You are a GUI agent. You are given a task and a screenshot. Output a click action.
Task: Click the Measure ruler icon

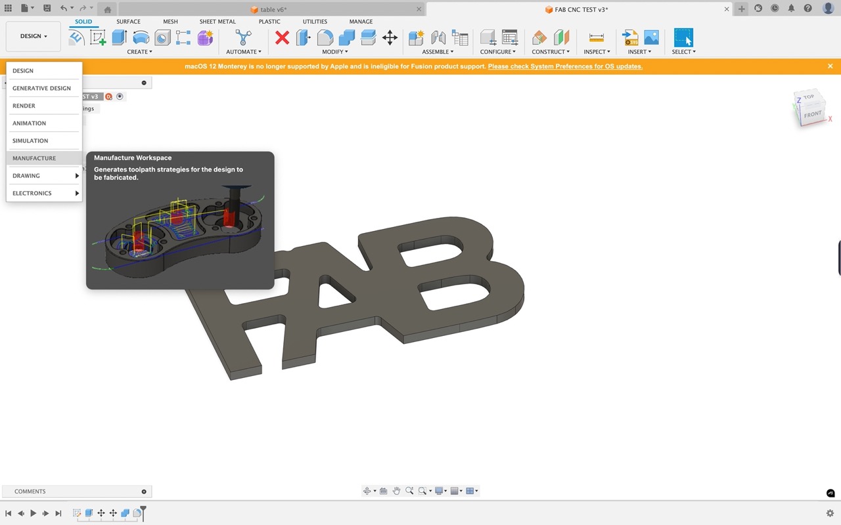coord(597,37)
